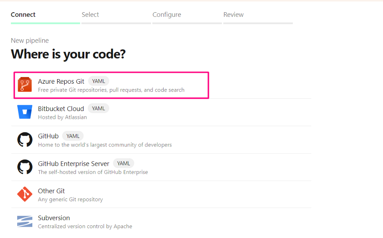Open the Select step

pyautogui.click(x=90, y=14)
